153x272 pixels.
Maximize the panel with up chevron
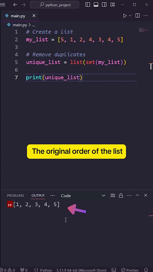(138, 195)
